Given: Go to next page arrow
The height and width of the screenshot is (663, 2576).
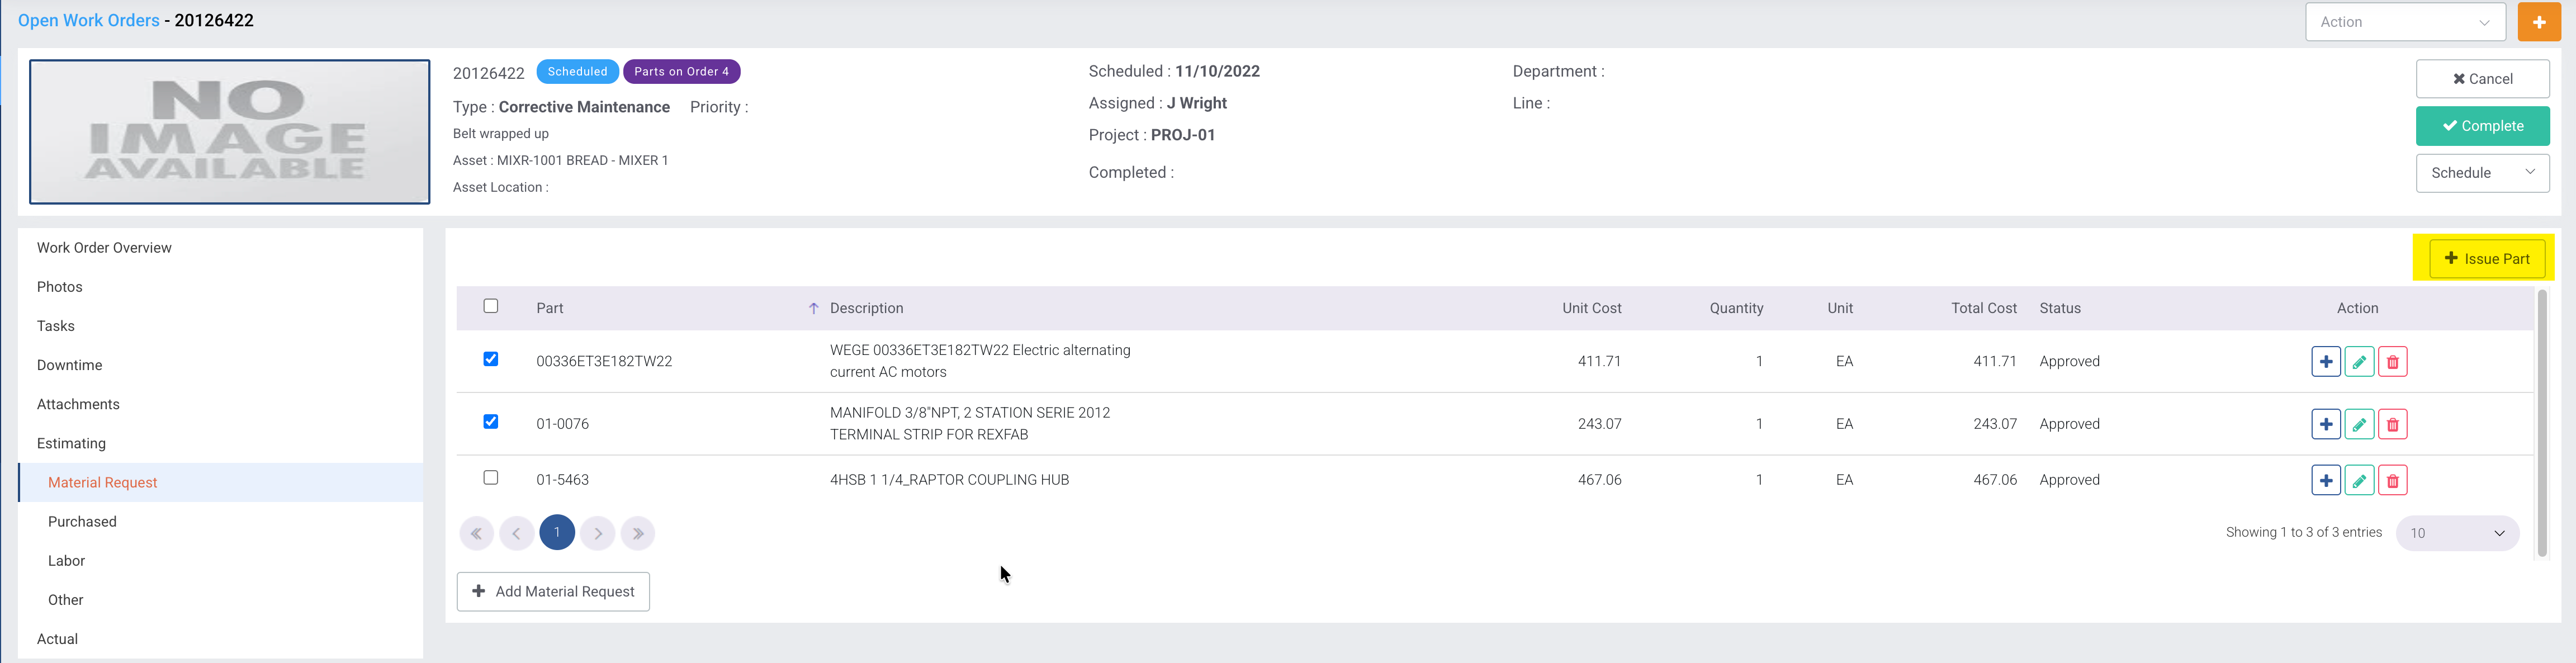Looking at the screenshot, I should tap(597, 533).
